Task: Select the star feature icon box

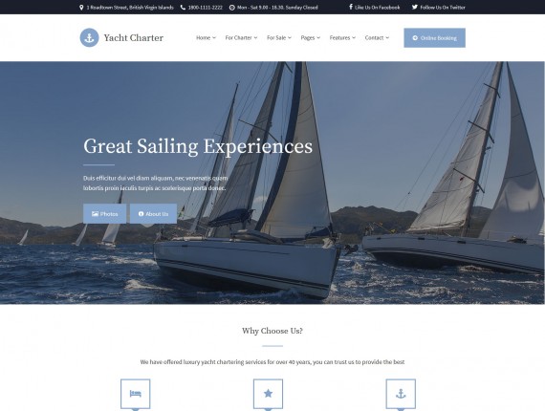Action: [268, 394]
